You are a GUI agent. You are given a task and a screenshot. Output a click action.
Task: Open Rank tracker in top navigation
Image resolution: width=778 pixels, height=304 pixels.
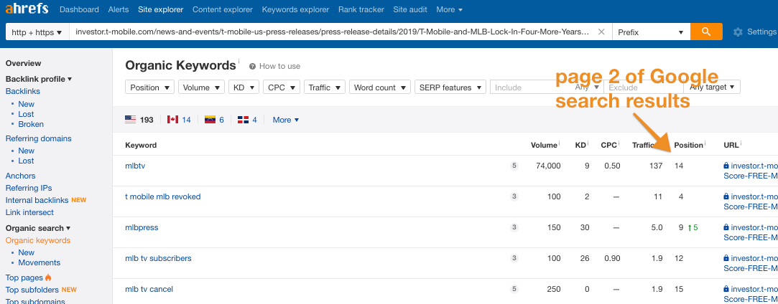coord(361,9)
